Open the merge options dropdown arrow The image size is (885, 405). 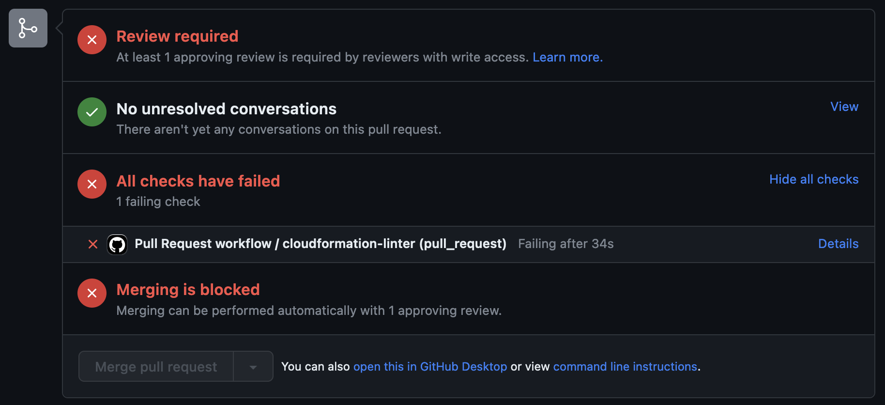[253, 366]
